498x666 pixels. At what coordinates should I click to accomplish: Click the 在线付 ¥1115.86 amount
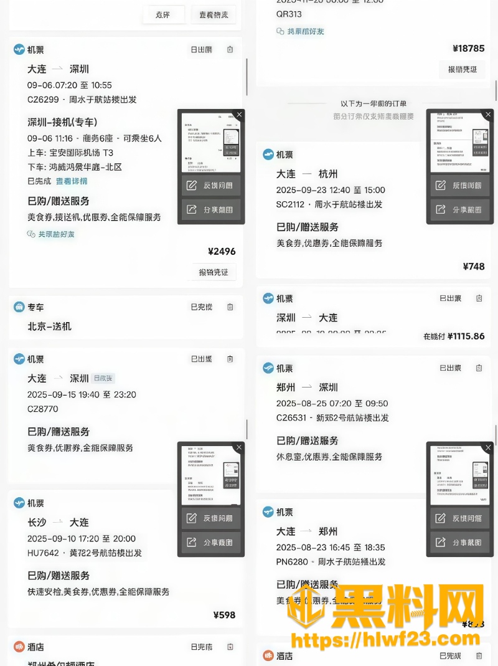(454, 336)
